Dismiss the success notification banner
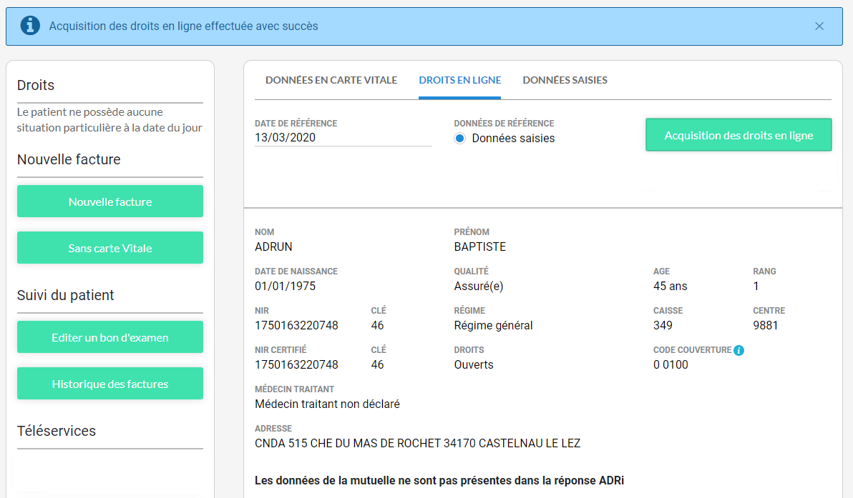 click(819, 26)
